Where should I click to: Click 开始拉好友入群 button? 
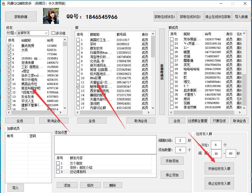[x=219, y=168]
